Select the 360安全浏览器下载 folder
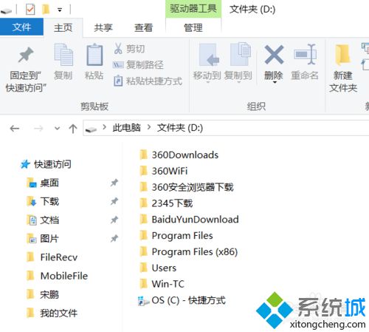 point(187,187)
